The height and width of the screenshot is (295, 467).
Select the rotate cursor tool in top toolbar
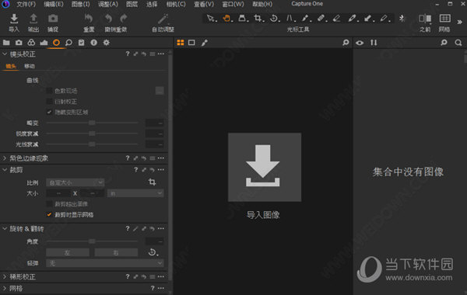274,19
